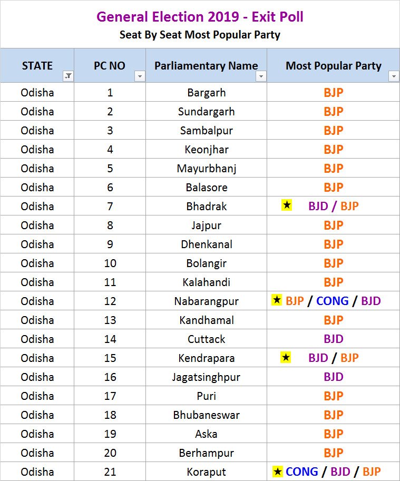Click the BJP cell in Sundargarh row
The image size is (400, 481).
(333, 112)
